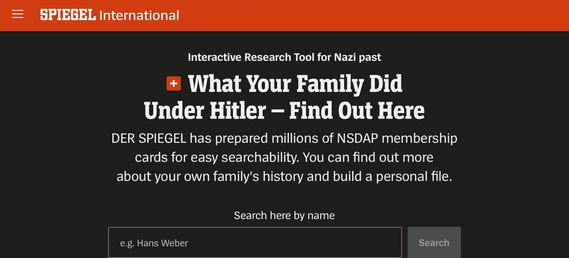Click the gray Search button
Image resolution: width=569 pixels, height=258 pixels.
434,242
